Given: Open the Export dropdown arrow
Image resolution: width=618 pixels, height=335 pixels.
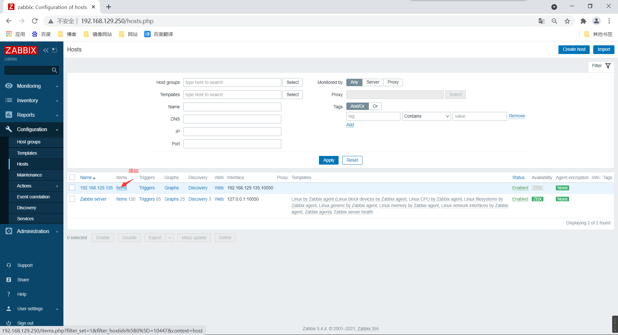Looking at the screenshot, I should (170, 238).
